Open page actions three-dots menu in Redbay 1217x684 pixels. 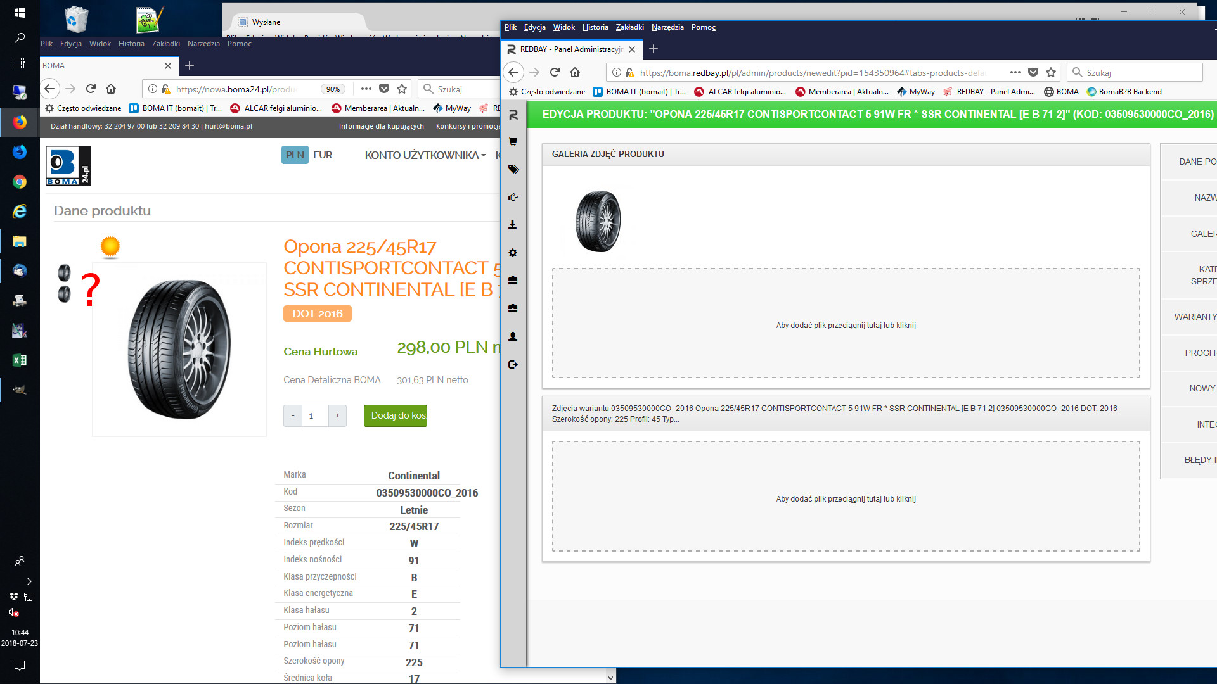[1015, 72]
